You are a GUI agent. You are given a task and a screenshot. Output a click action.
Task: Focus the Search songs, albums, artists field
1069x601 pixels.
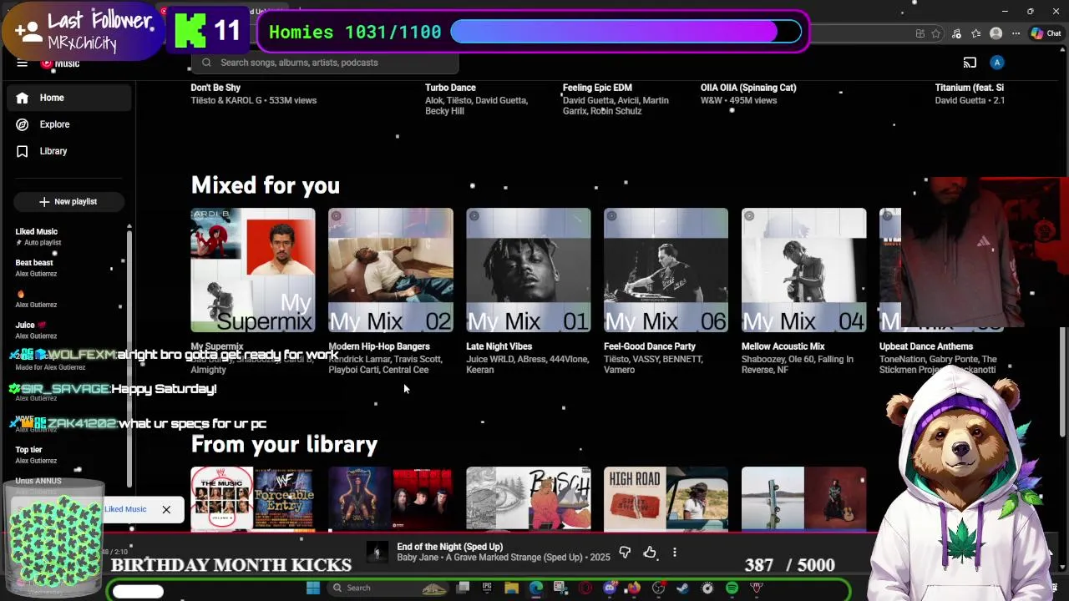tap(326, 63)
